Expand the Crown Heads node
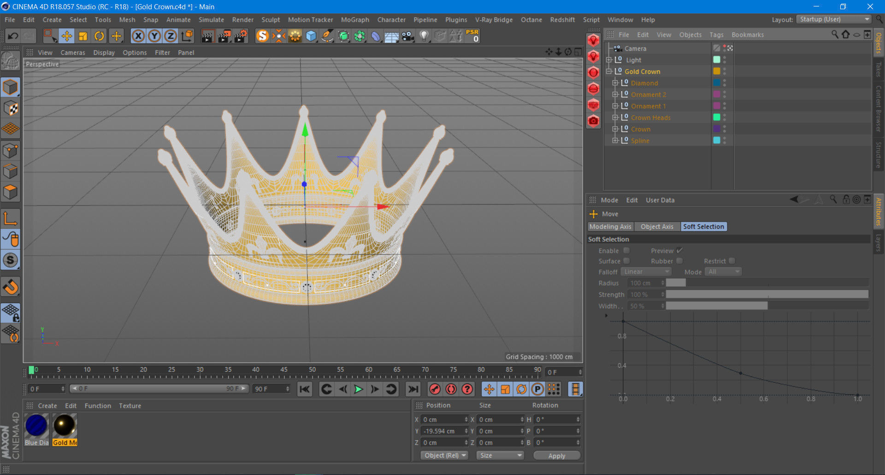This screenshot has height=475, width=885. click(x=615, y=117)
